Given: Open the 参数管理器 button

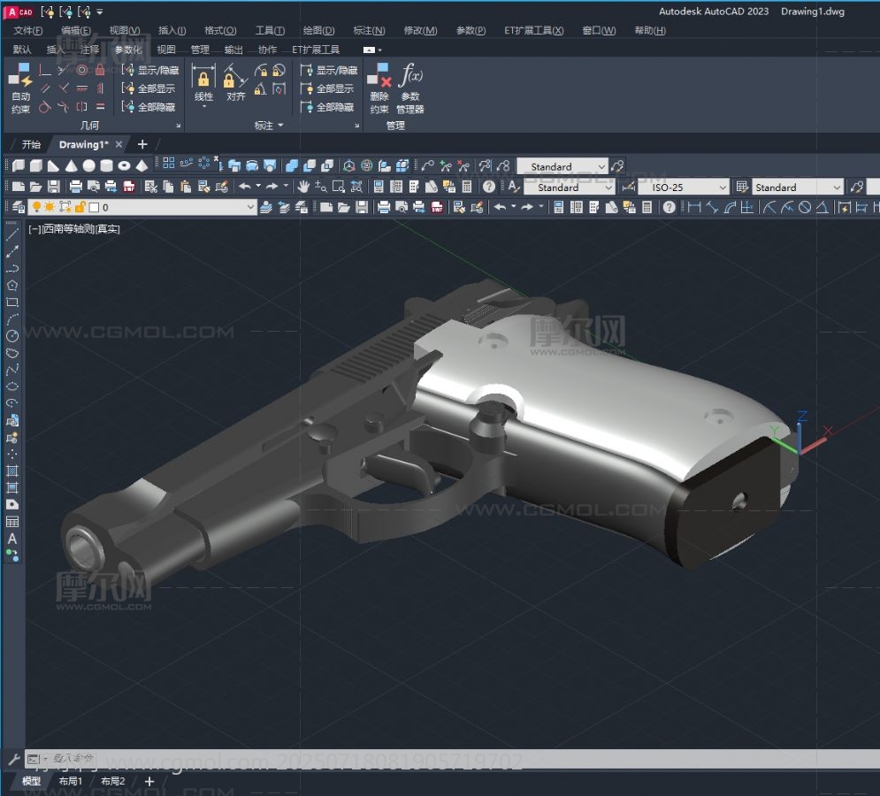Looking at the screenshot, I should pyautogui.click(x=410, y=88).
